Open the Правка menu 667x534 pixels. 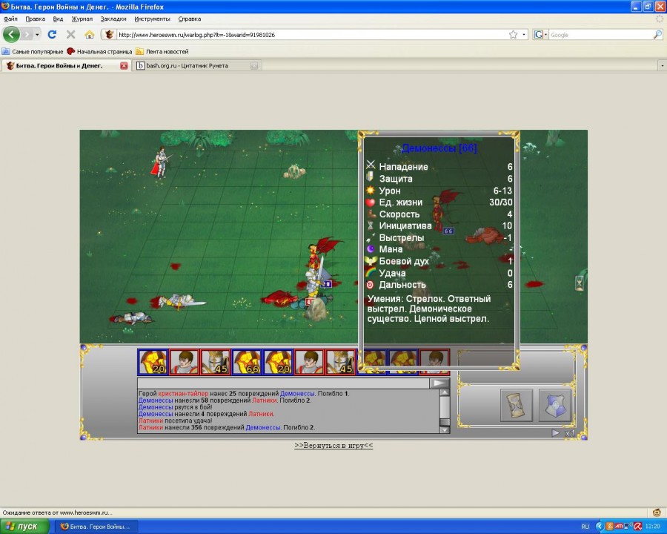(36, 19)
